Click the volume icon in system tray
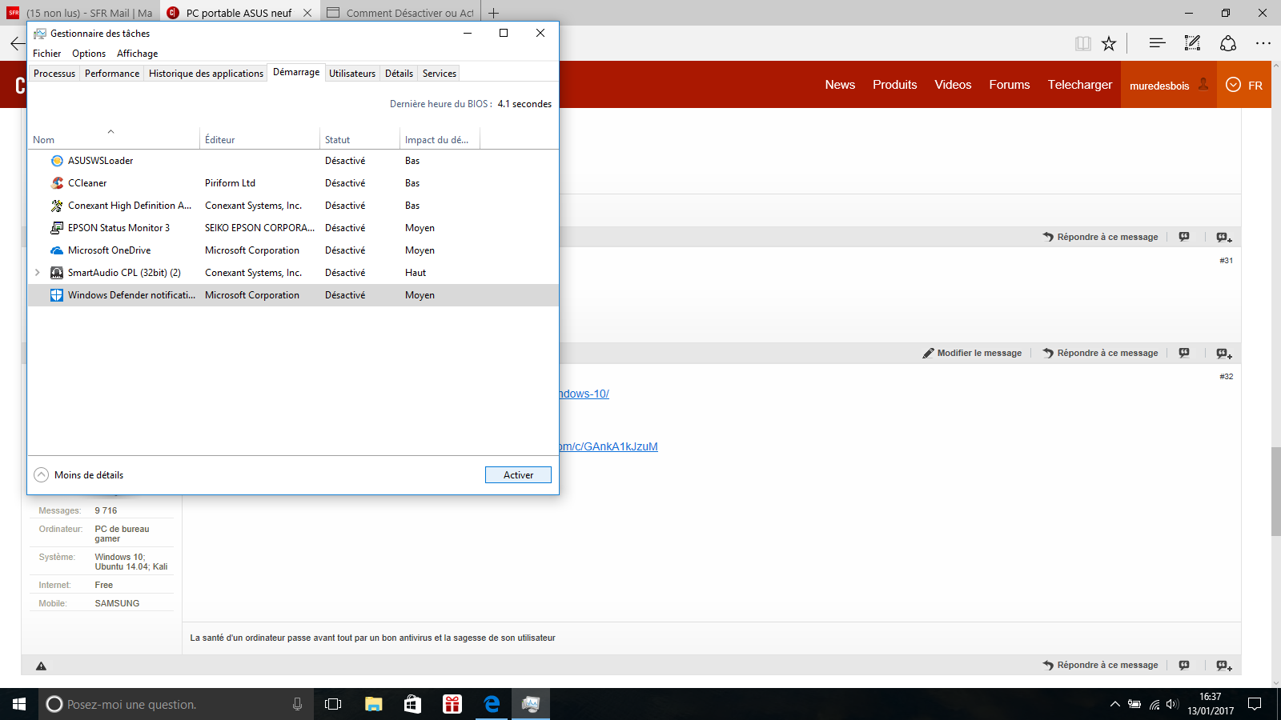Viewport: 1281px width, 720px height. pos(1172,704)
